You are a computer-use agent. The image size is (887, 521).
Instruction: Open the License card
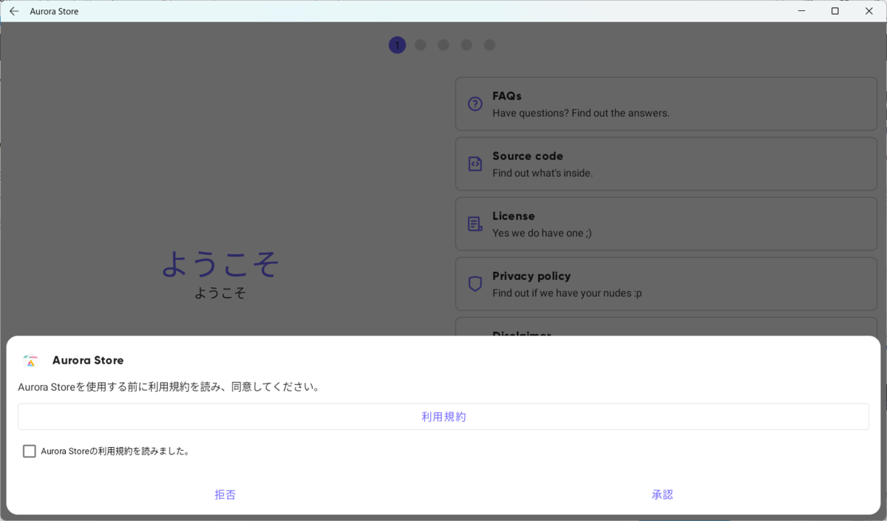click(666, 224)
